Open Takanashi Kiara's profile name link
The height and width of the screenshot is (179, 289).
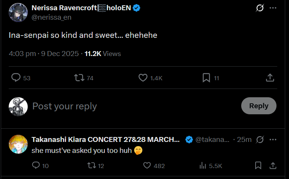pyautogui.click(x=105, y=140)
